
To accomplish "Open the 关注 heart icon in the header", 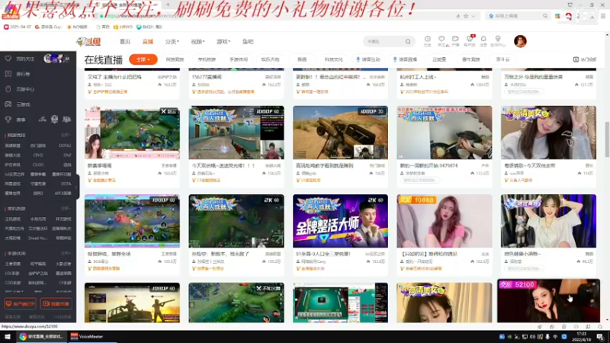I will pos(441,40).
